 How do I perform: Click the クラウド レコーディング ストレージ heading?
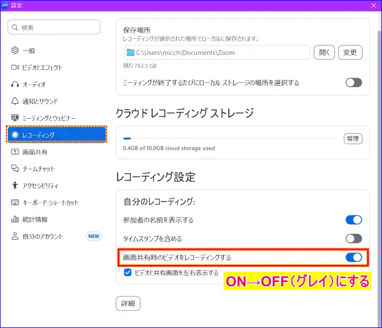(184, 113)
